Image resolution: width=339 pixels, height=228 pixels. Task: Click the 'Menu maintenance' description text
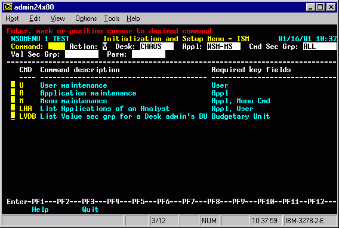coord(73,101)
